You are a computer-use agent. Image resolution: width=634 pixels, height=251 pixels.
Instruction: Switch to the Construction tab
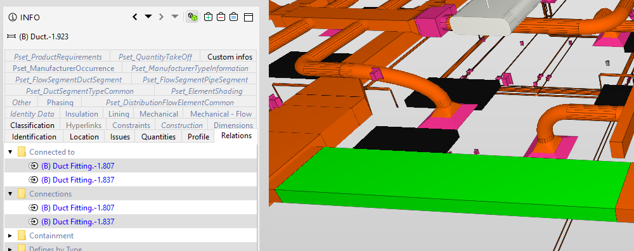181,125
